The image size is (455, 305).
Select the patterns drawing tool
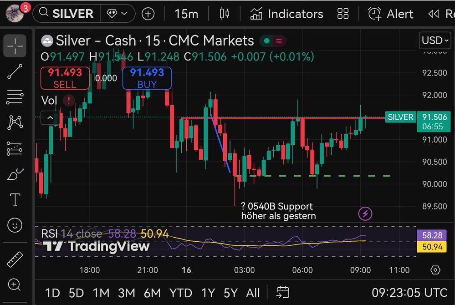pos(15,122)
